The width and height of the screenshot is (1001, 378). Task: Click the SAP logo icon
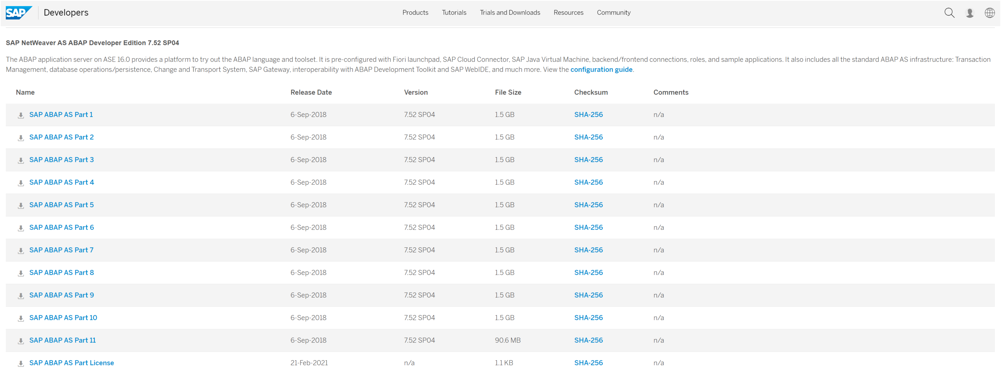[x=18, y=12]
